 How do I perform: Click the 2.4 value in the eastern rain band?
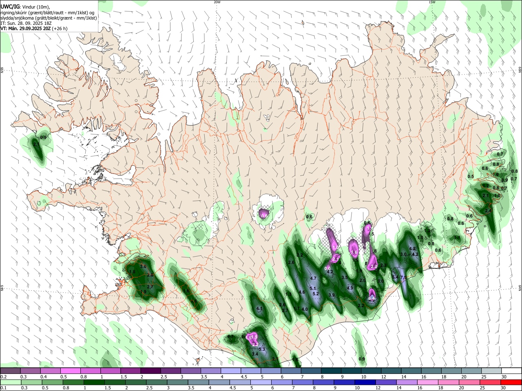[x=488, y=211]
